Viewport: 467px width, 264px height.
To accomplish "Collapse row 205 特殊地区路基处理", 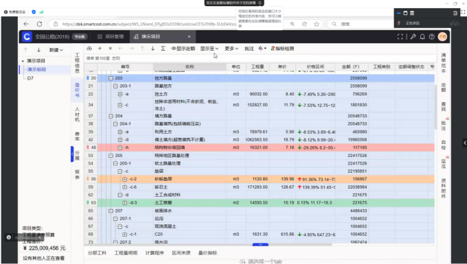I will point(111,156).
